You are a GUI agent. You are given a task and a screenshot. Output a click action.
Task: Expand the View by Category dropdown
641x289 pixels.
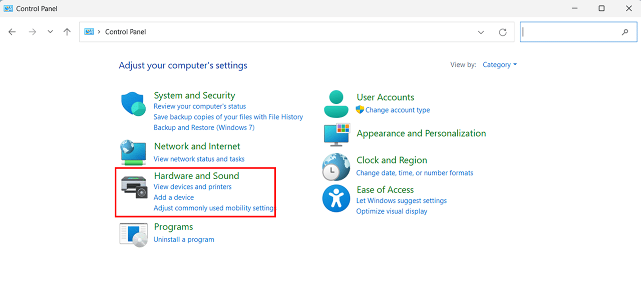pos(499,64)
